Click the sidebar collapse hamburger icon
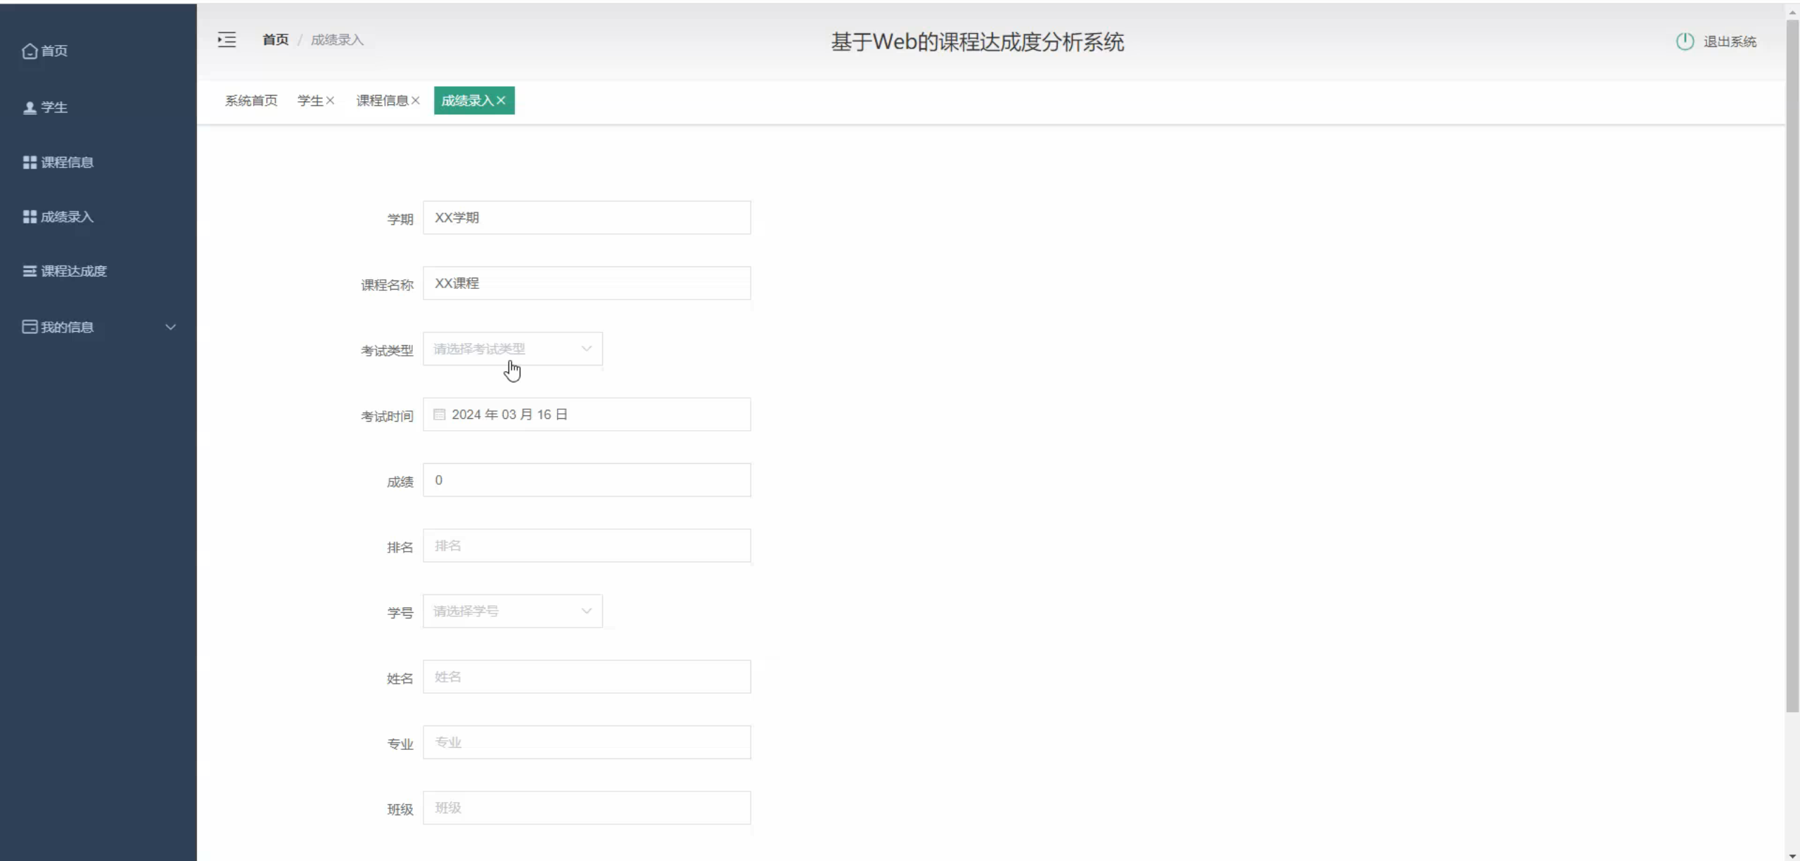This screenshot has width=1800, height=861. (226, 40)
